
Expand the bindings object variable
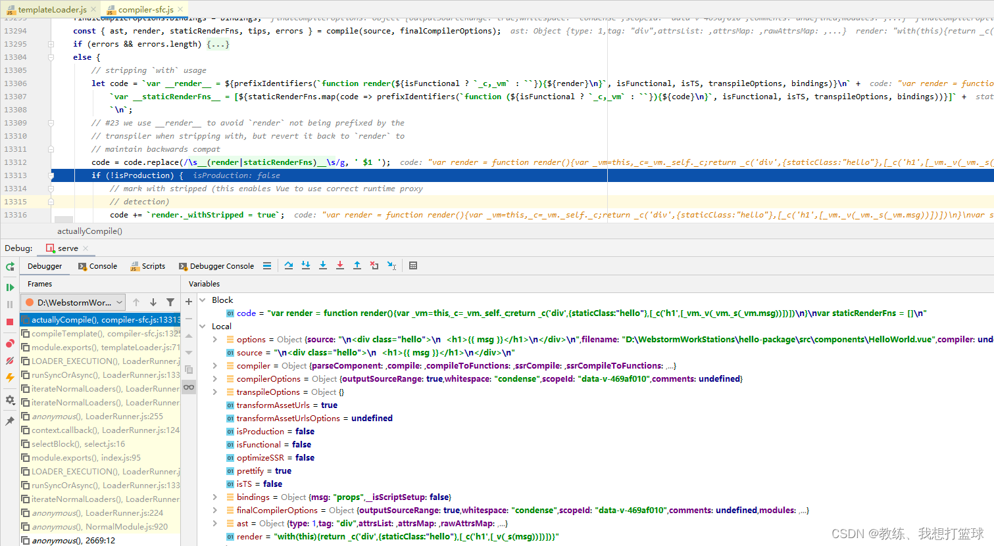(215, 497)
